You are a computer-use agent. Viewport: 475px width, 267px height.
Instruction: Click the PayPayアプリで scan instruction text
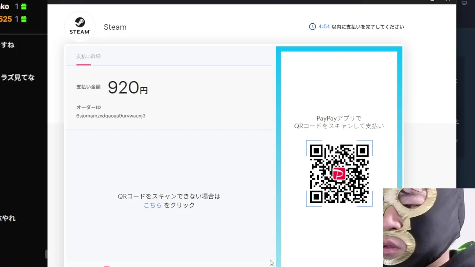339,118
